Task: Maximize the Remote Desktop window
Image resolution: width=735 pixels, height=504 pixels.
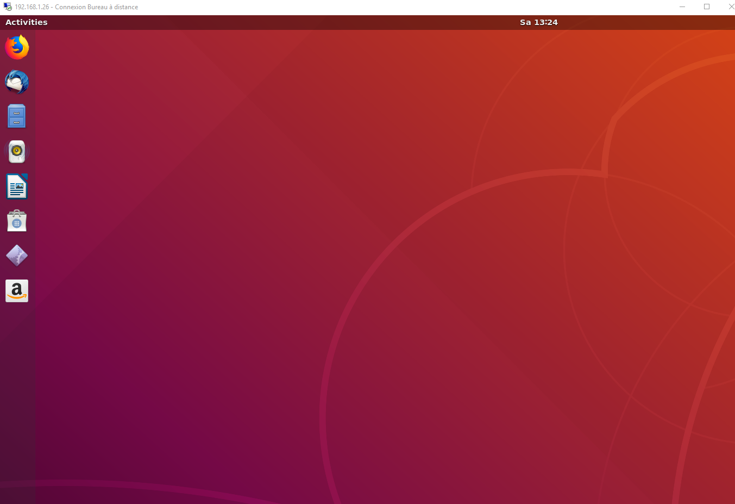Action: click(707, 7)
